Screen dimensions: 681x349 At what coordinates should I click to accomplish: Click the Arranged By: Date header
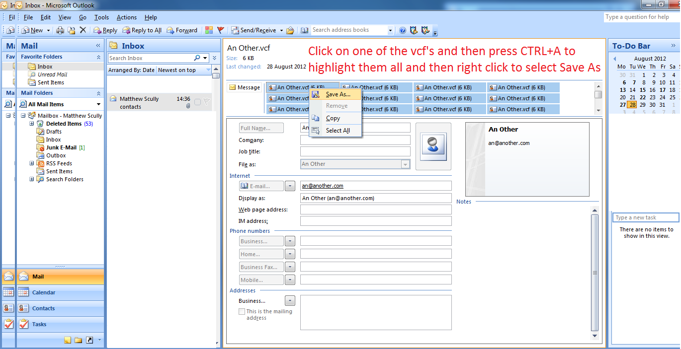[131, 70]
